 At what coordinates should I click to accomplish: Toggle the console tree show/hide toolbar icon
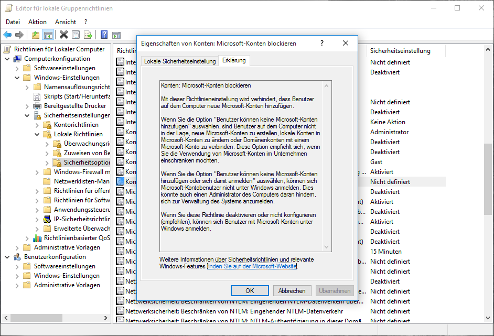(x=48, y=35)
